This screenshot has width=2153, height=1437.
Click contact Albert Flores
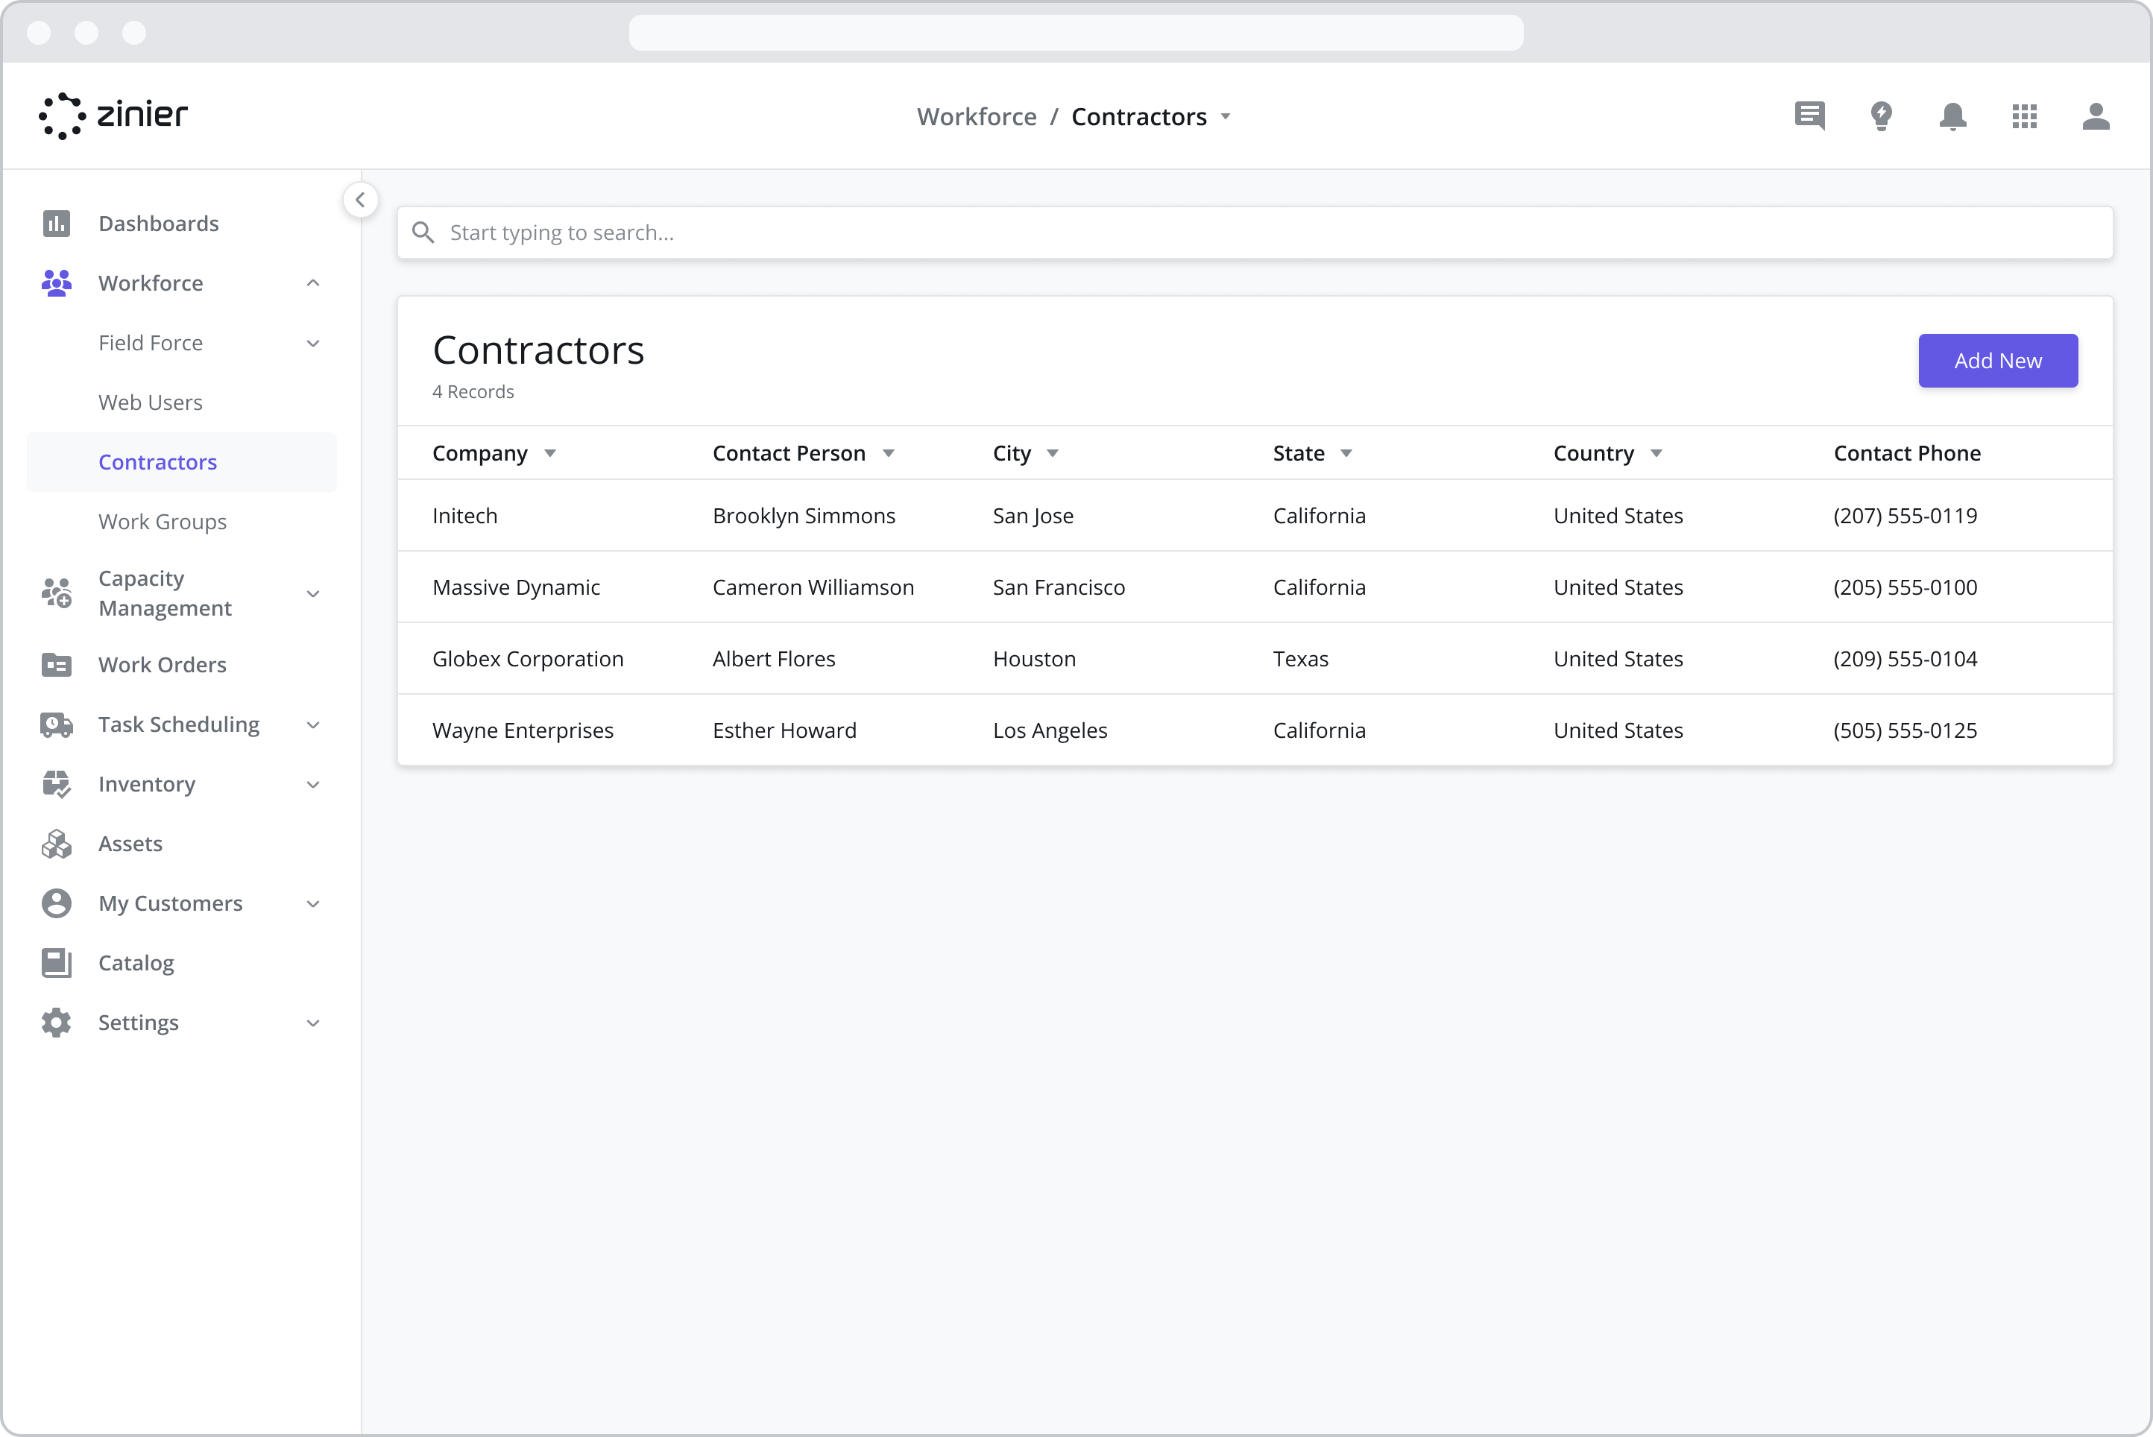(x=774, y=658)
